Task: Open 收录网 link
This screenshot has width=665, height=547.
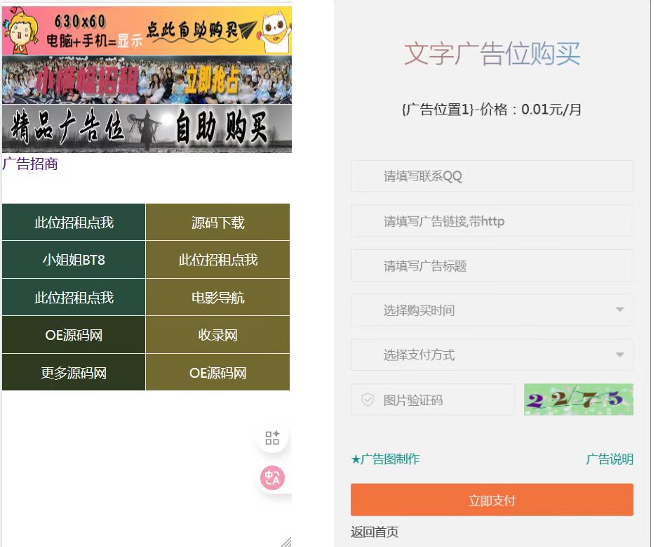Action: 217,335
